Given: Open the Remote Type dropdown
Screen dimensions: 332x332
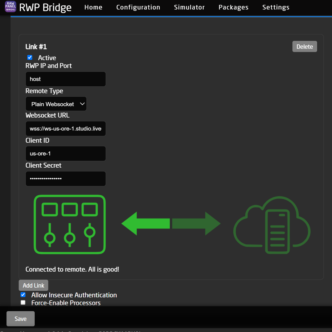Looking at the screenshot, I should [x=56, y=104].
